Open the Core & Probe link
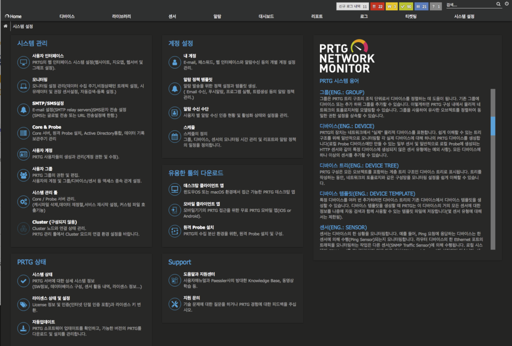 point(47,127)
